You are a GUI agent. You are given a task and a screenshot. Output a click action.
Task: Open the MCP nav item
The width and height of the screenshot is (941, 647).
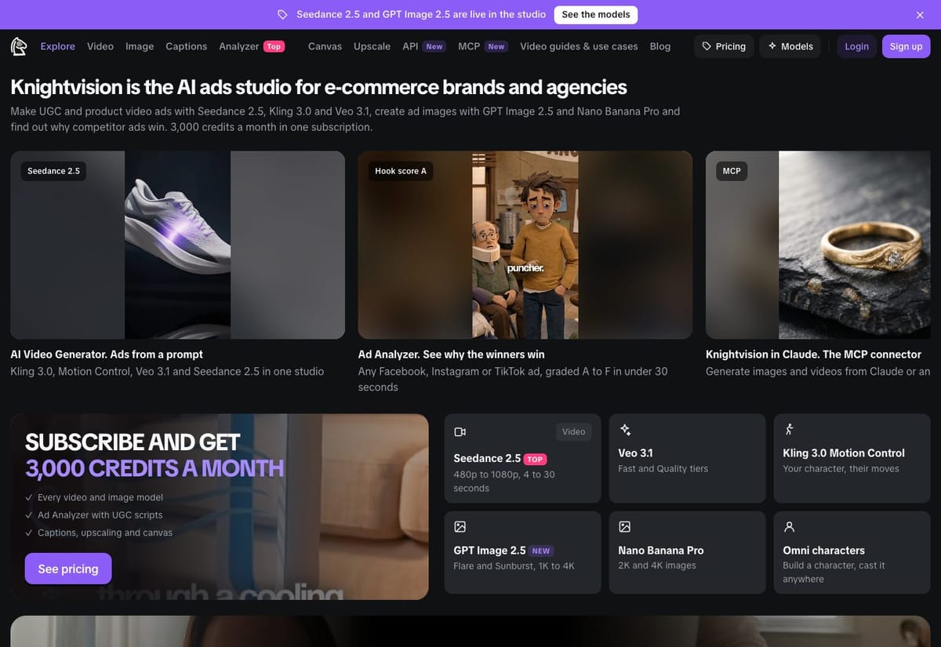[x=469, y=46]
